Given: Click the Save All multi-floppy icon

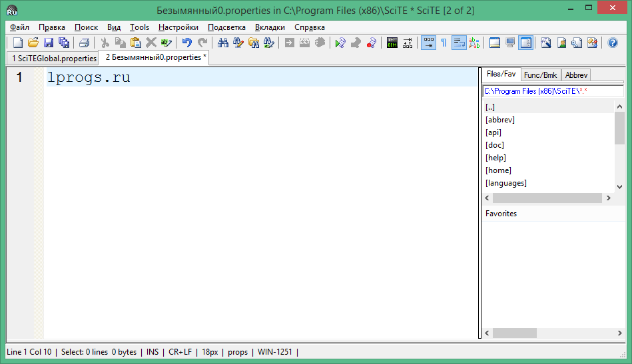Looking at the screenshot, I should click(64, 43).
